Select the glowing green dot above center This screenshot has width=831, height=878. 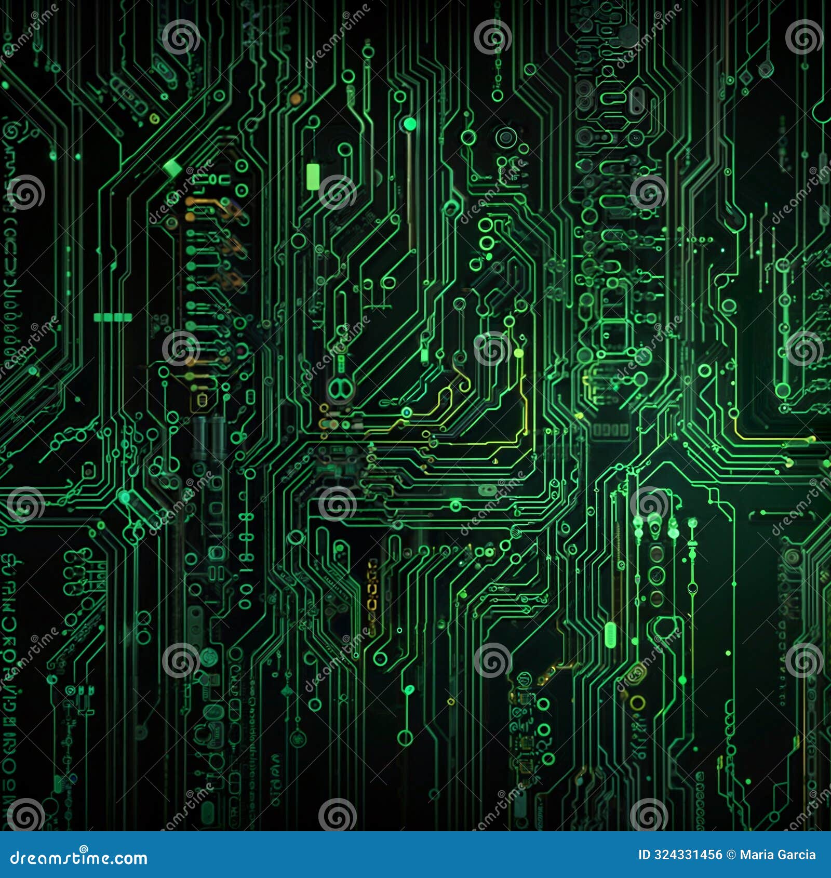tap(410, 124)
